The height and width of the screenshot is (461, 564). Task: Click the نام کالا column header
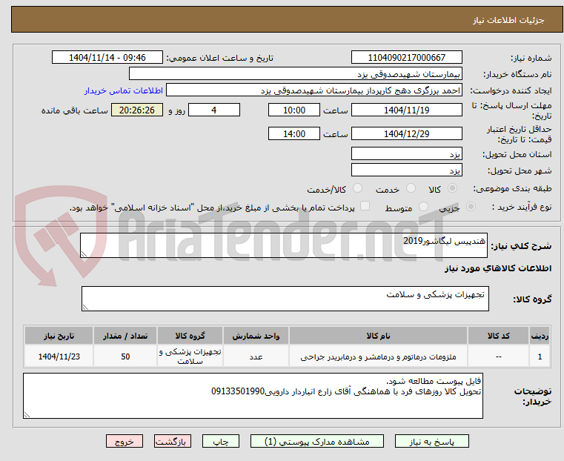tap(378, 336)
